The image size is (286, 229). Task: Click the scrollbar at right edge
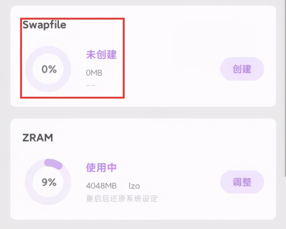(x=285, y=88)
